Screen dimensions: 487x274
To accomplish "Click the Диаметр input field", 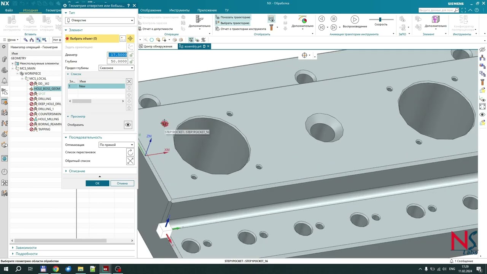I will pos(118,55).
